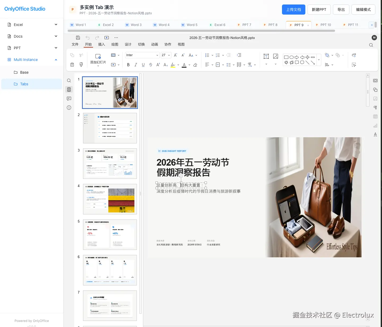
Task: Toggle underline formatting
Action: [x=143, y=65]
